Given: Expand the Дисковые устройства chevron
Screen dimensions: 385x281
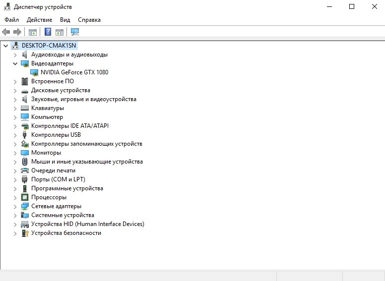Looking at the screenshot, I should pyautogui.click(x=15, y=91).
